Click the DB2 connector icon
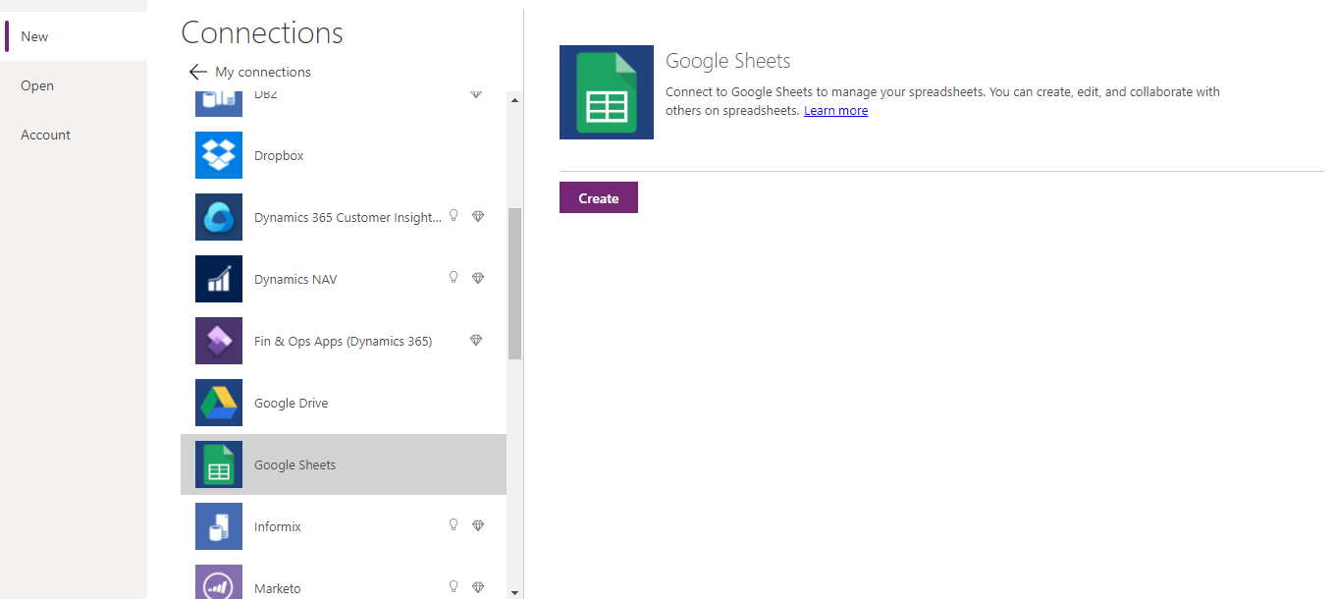 tap(219, 103)
